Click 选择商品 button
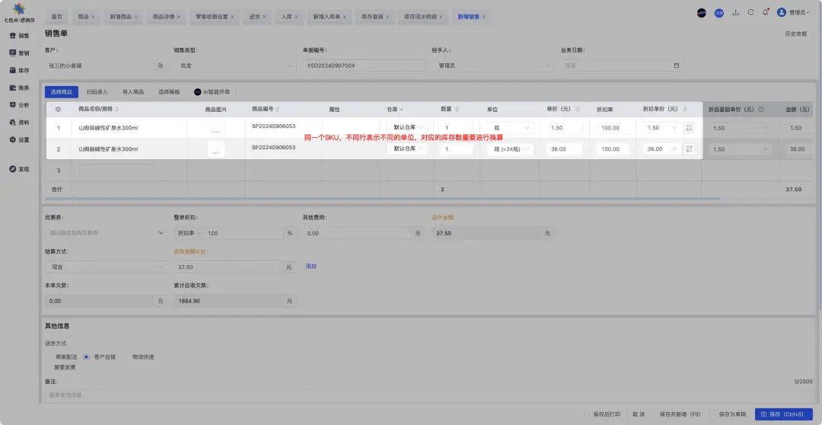This screenshot has height=425, width=822. coord(62,91)
